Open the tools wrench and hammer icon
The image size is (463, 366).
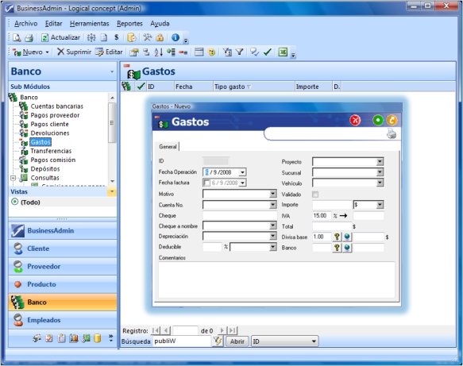tap(147, 37)
